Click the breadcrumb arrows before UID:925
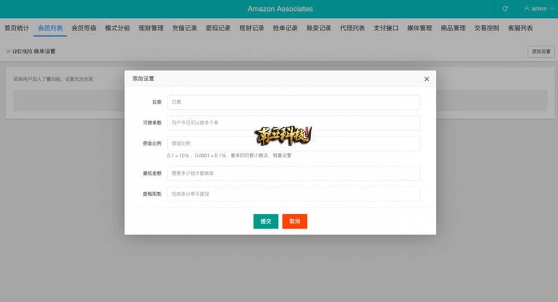 point(8,51)
